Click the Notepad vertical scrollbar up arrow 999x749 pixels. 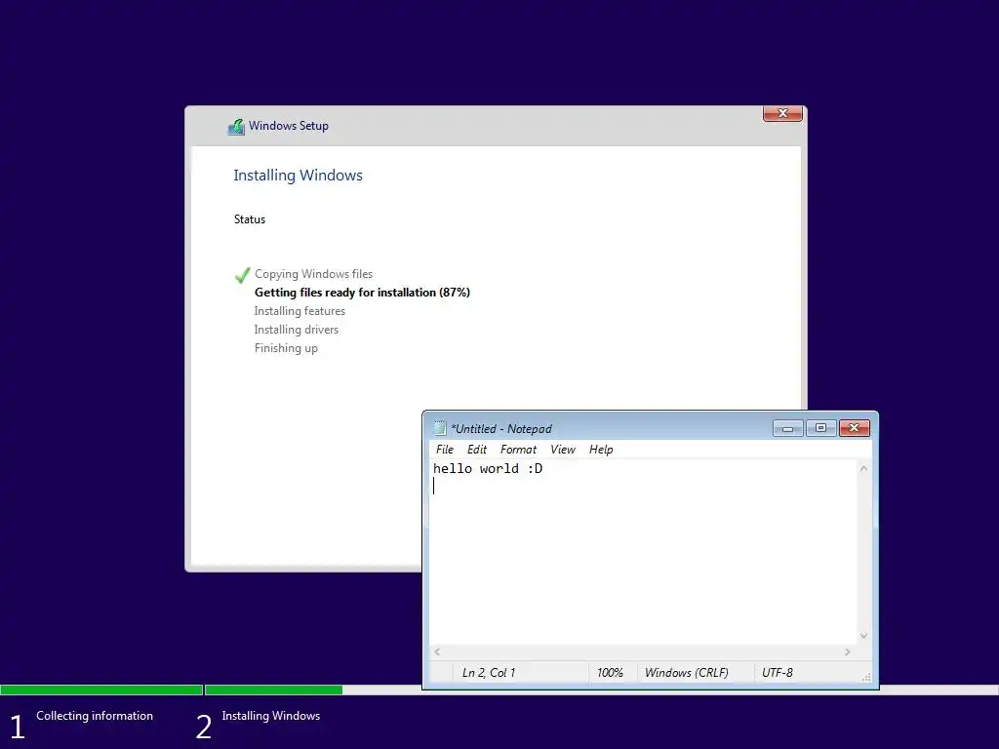click(x=864, y=469)
